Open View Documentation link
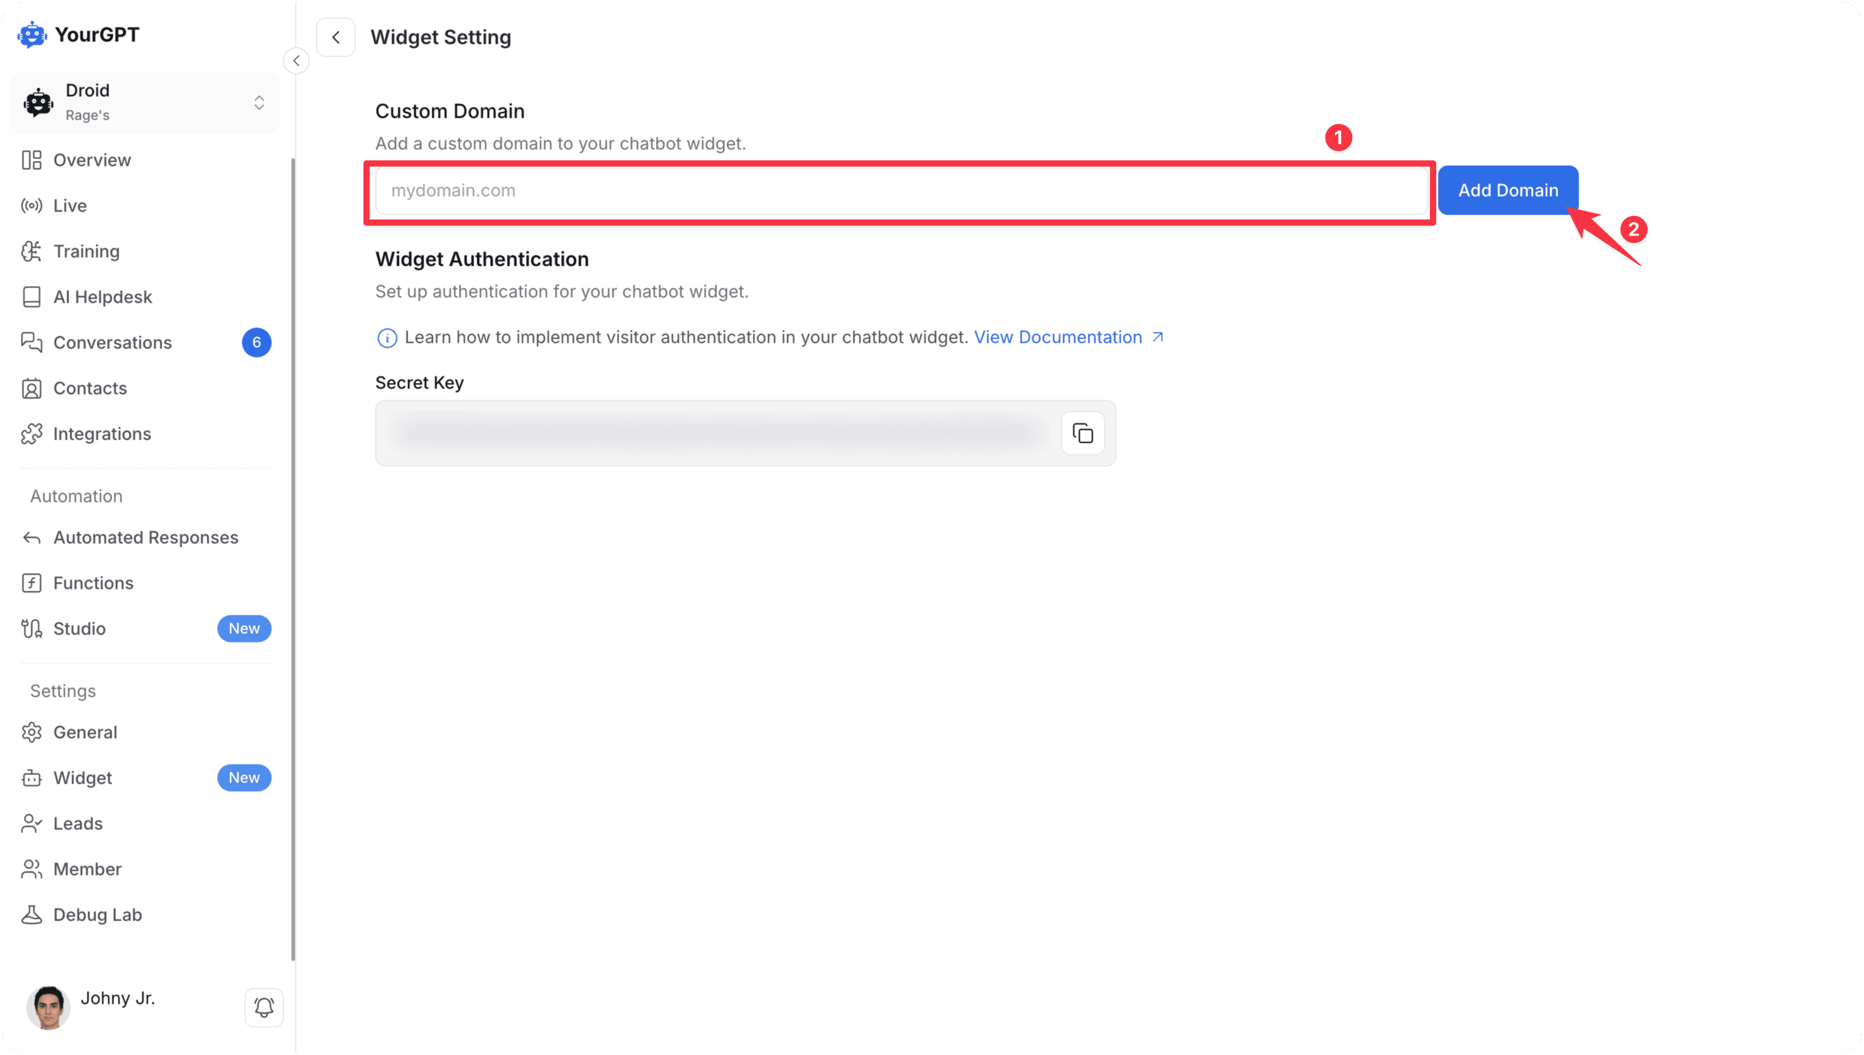1864x1055 pixels. (x=1057, y=337)
